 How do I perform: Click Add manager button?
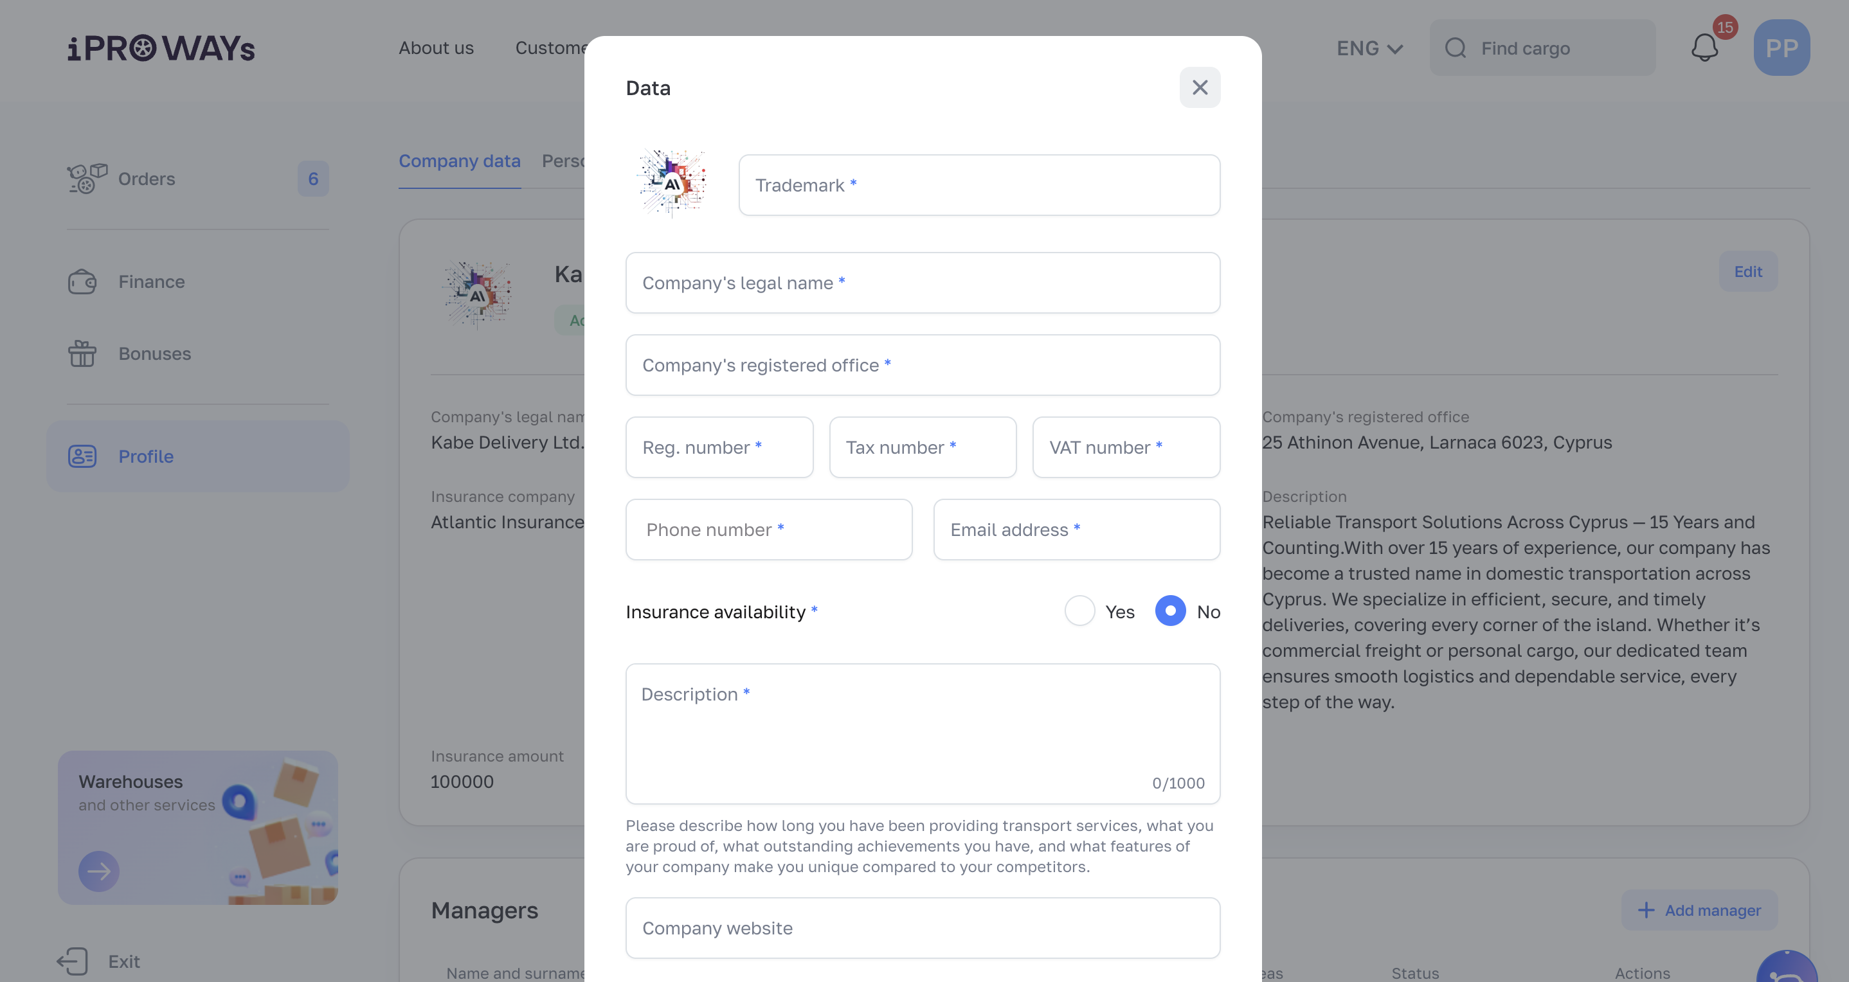click(x=1699, y=909)
